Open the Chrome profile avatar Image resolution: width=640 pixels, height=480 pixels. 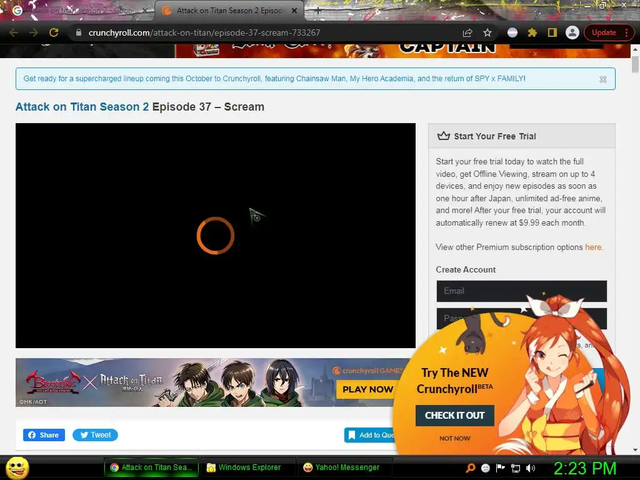572,32
